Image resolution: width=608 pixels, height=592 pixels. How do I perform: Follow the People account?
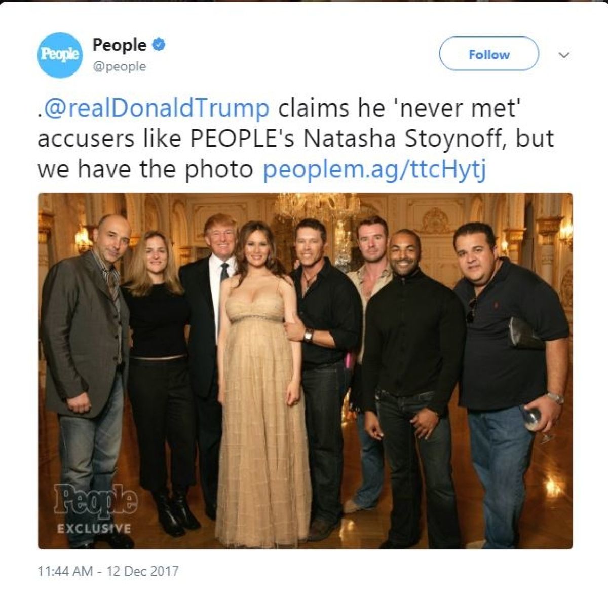point(488,54)
